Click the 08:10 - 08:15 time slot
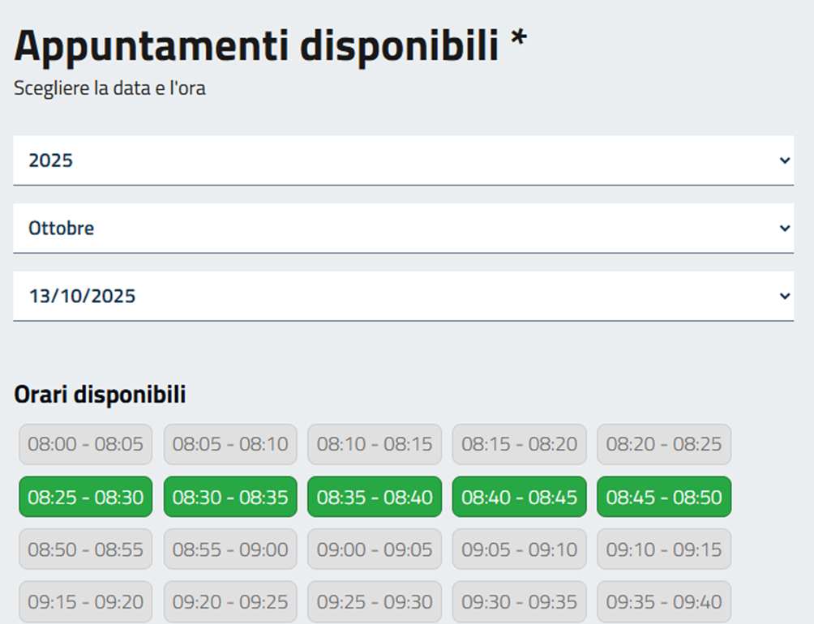The image size is (814, 624). coord(375,444)
